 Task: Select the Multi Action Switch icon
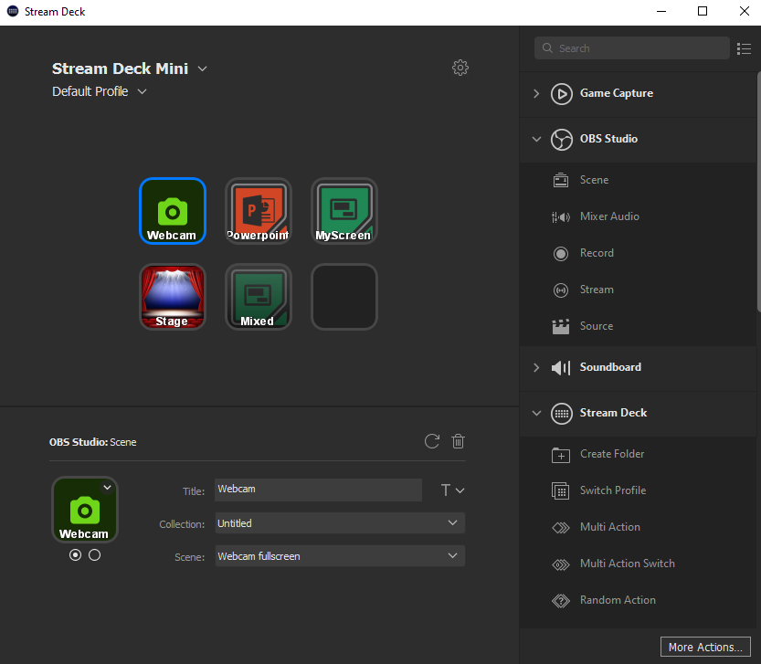click(561, 564)
